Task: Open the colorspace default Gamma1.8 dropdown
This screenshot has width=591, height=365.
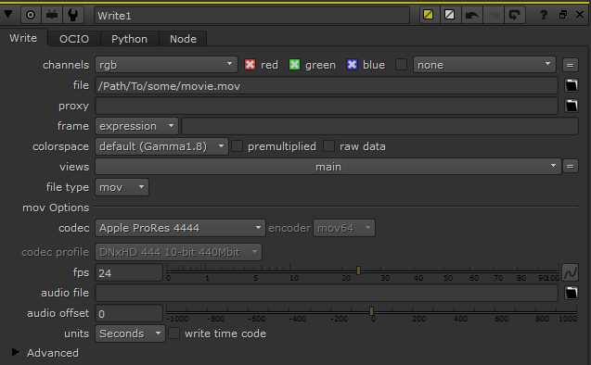Action: pos(161,146)
